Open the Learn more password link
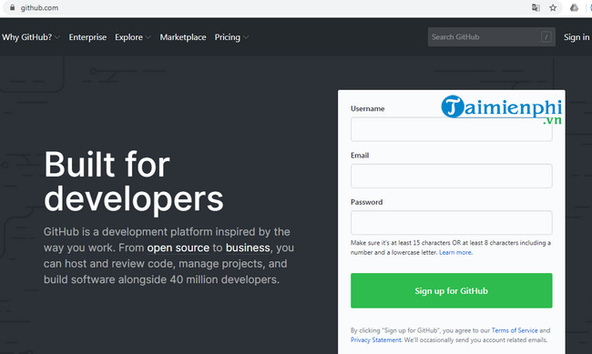This screenshot has height=354, width=592. point(455,252)
